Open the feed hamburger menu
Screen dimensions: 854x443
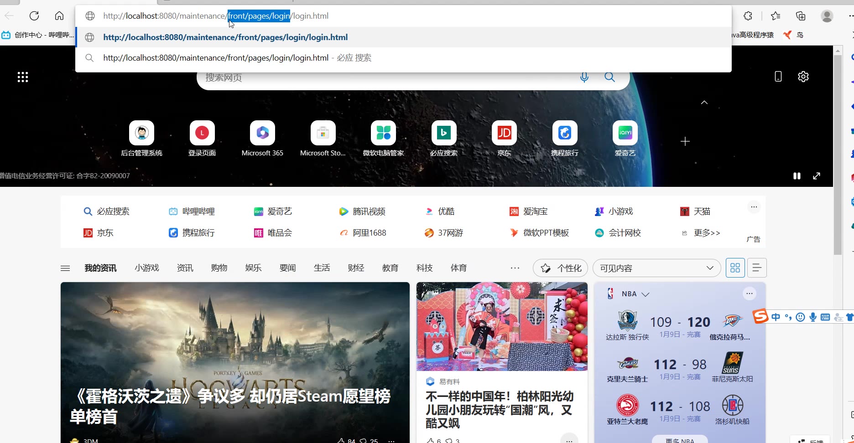pos(65,268)
